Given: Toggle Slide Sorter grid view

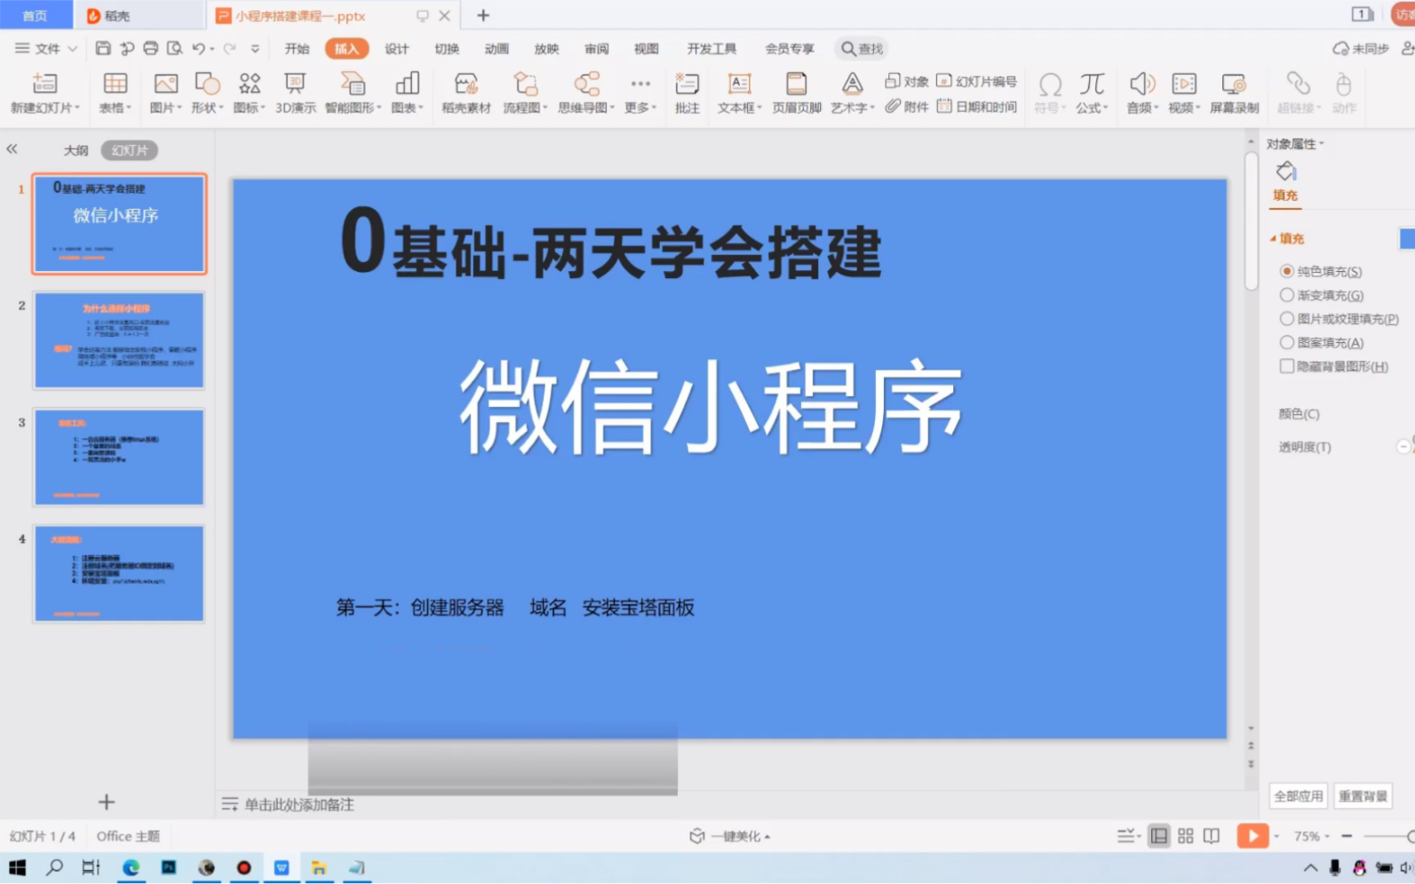Looking at the screenshot, I should [1186, 836].
